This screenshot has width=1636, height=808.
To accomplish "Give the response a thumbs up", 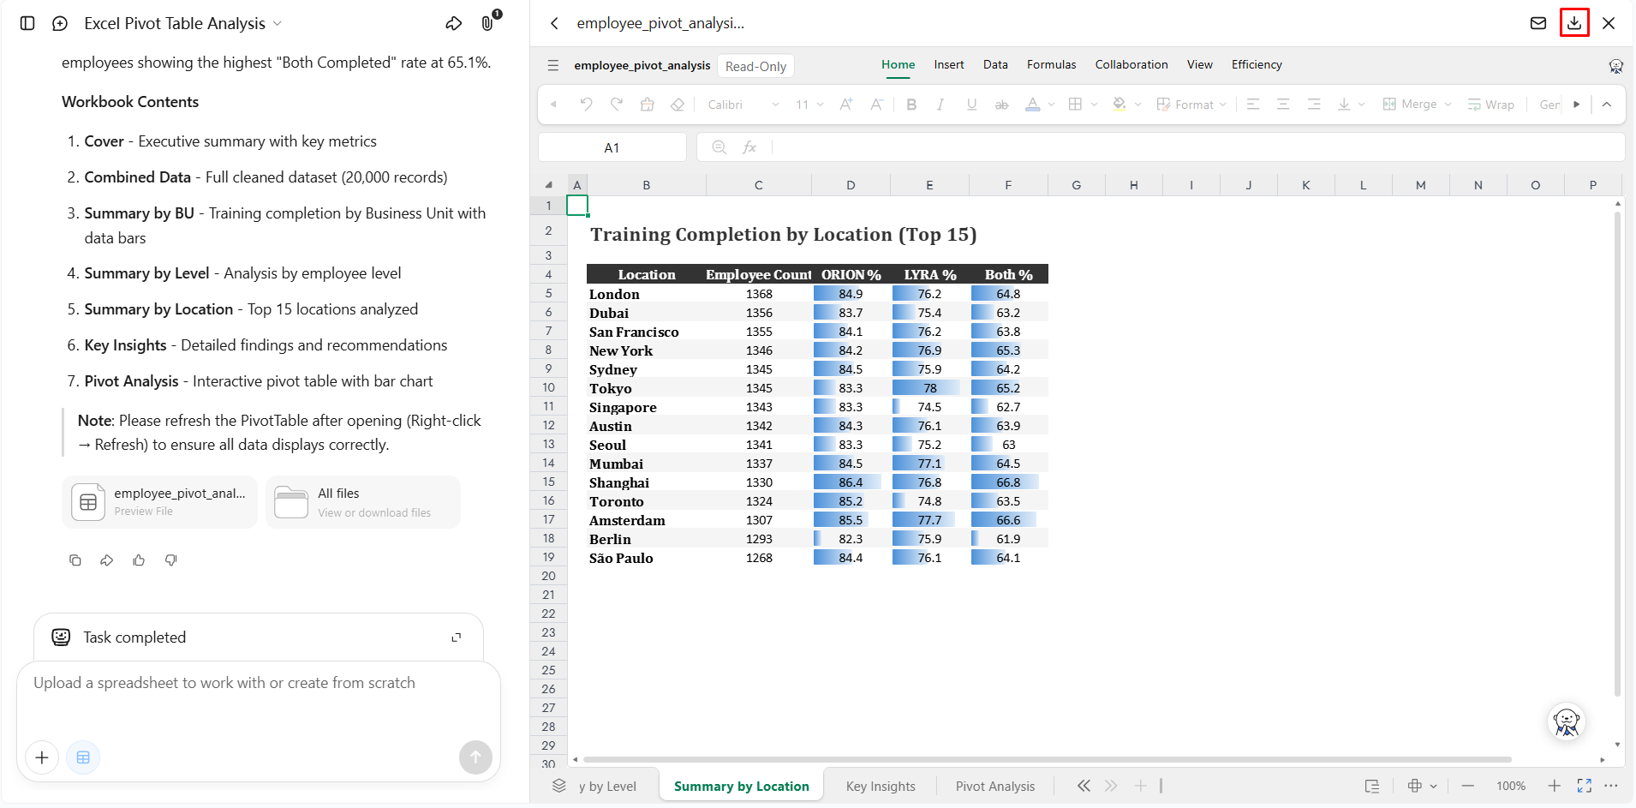I will coord(139,560).
